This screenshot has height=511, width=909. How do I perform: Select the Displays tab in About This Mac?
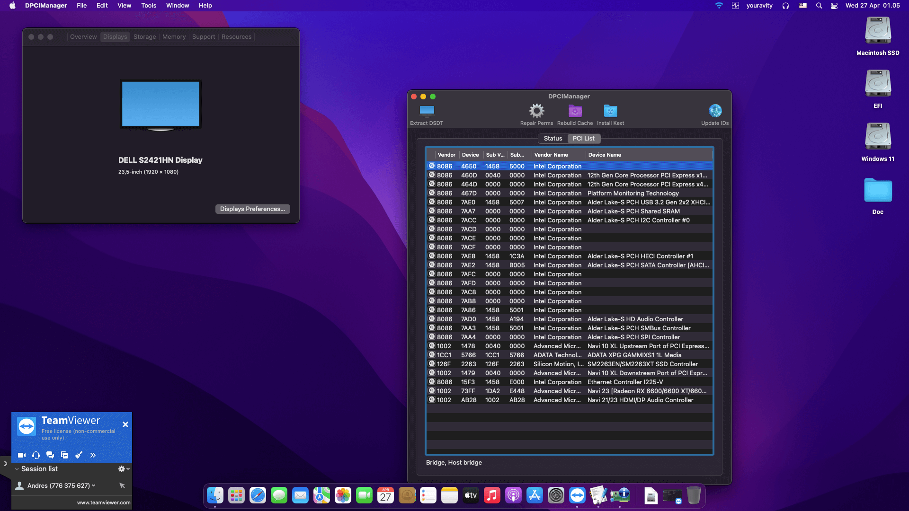click(115, 37)
